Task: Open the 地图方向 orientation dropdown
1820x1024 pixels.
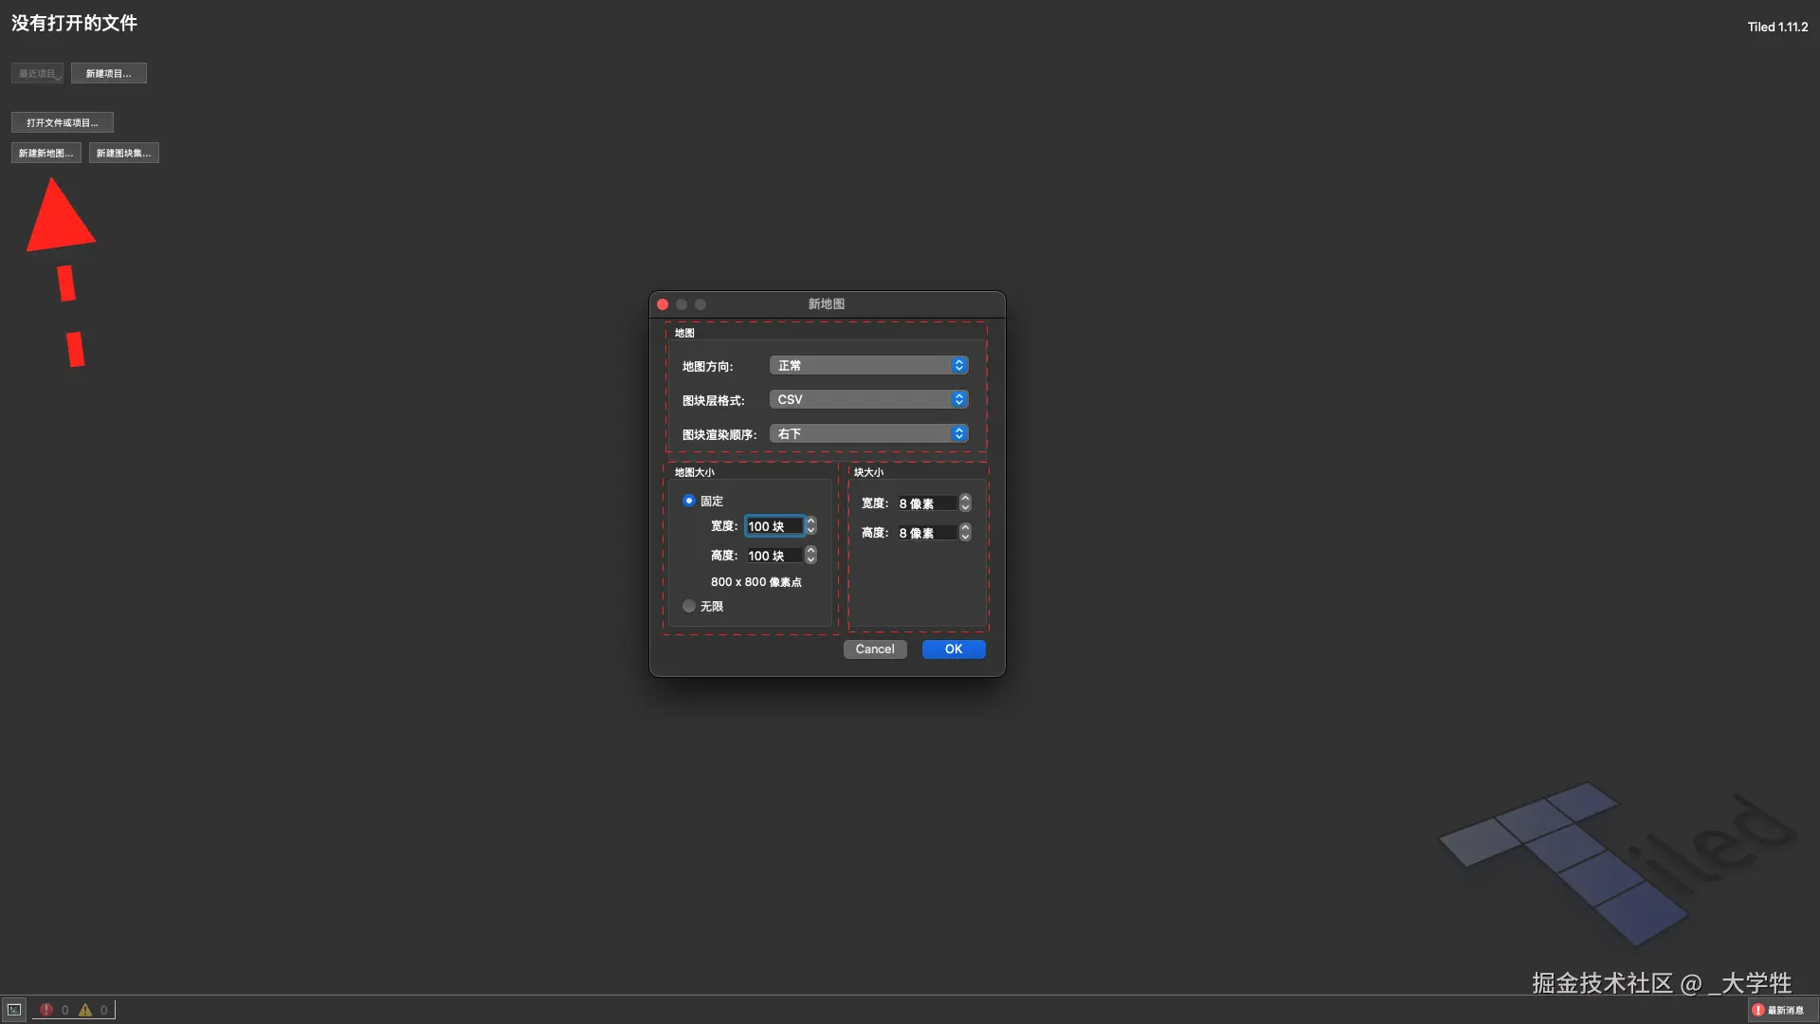Action: pos(868,365)
